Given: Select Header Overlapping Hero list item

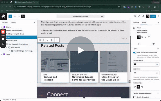Looking at the screenshot, I should tap(14, 30).
